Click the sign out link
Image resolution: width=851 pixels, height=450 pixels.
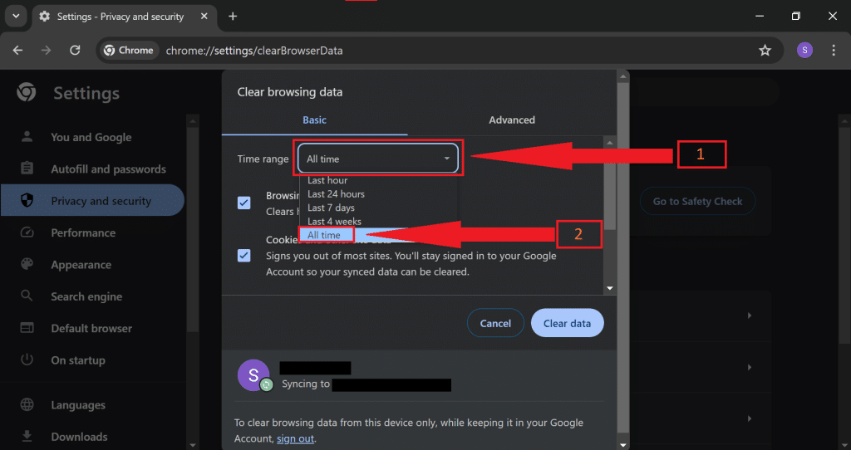point(296,438)
